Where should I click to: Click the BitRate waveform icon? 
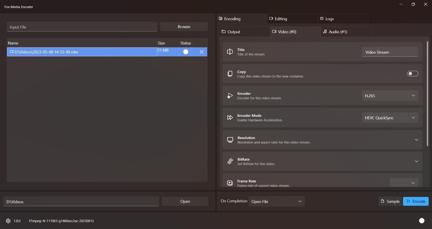coord(230,161)
